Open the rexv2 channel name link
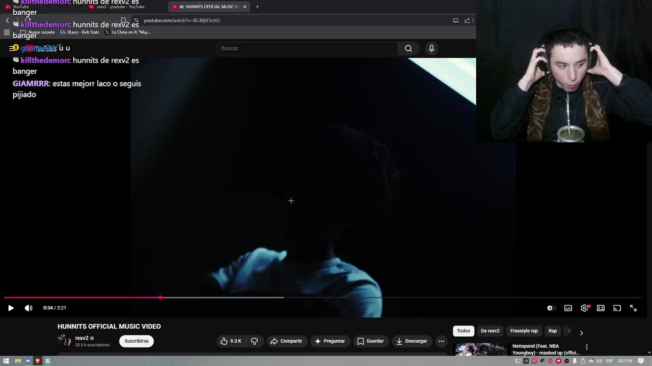 tap(81, 338)
